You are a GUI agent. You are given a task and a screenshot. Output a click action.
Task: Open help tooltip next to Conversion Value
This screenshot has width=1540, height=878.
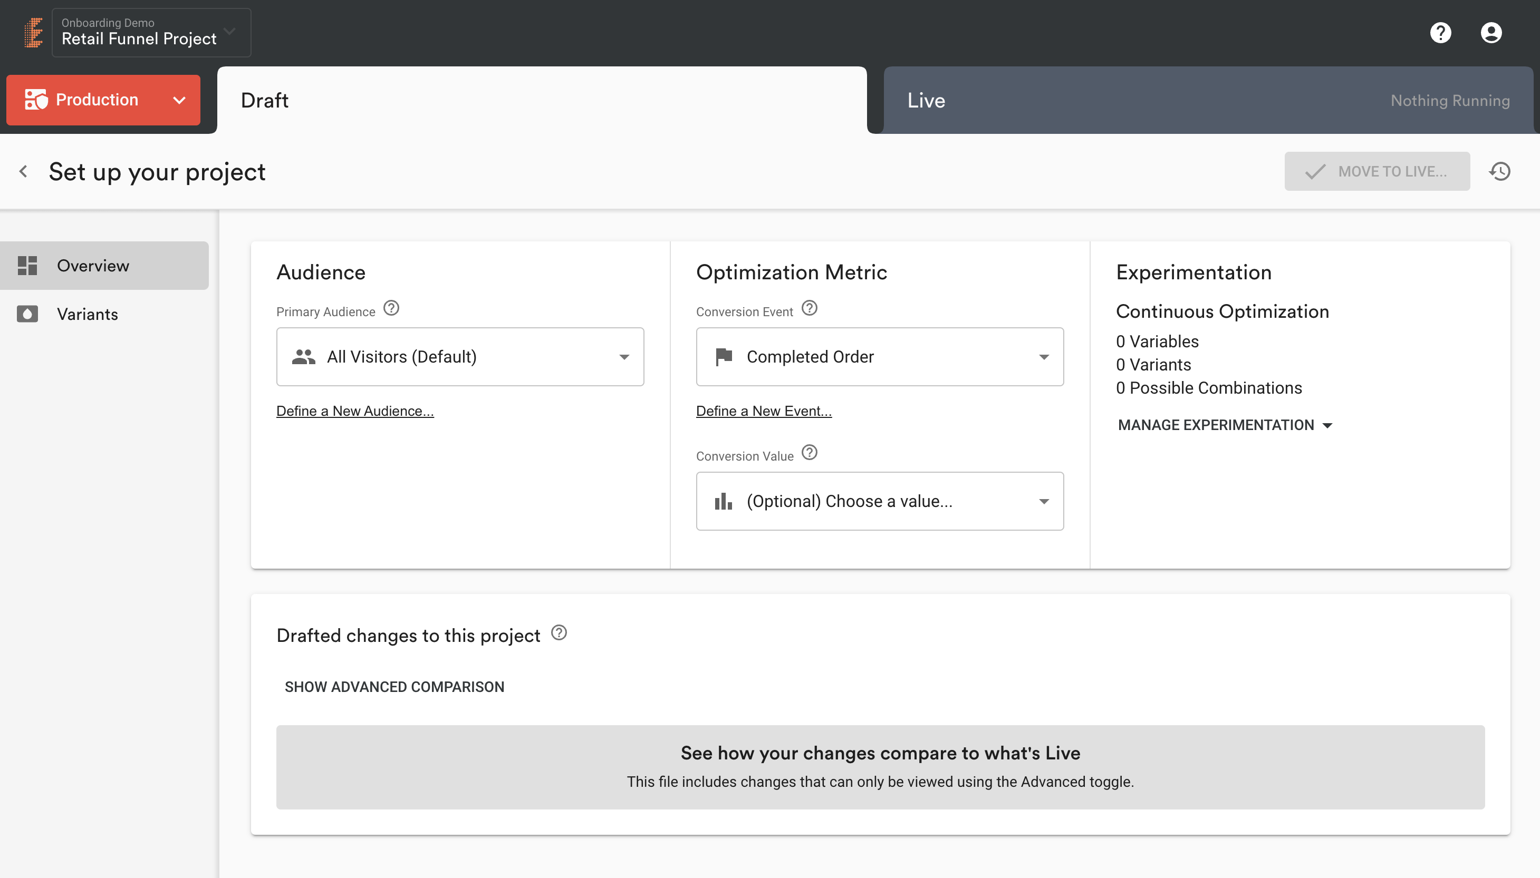(809, 452)
